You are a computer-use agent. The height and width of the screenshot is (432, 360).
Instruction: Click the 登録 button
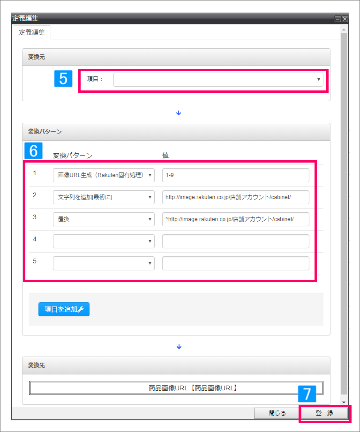tap(324, 413)
